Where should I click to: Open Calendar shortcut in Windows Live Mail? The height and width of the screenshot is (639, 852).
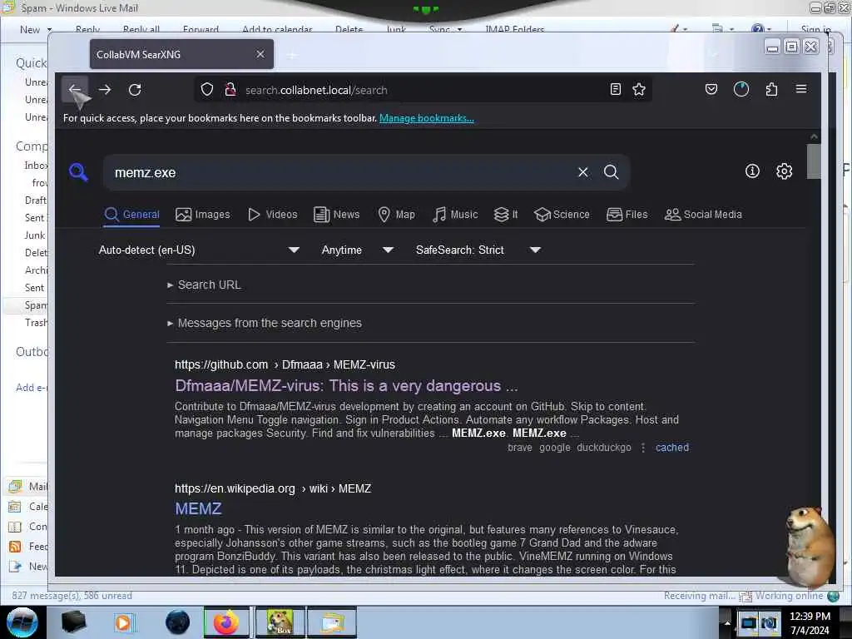(27, 507)
